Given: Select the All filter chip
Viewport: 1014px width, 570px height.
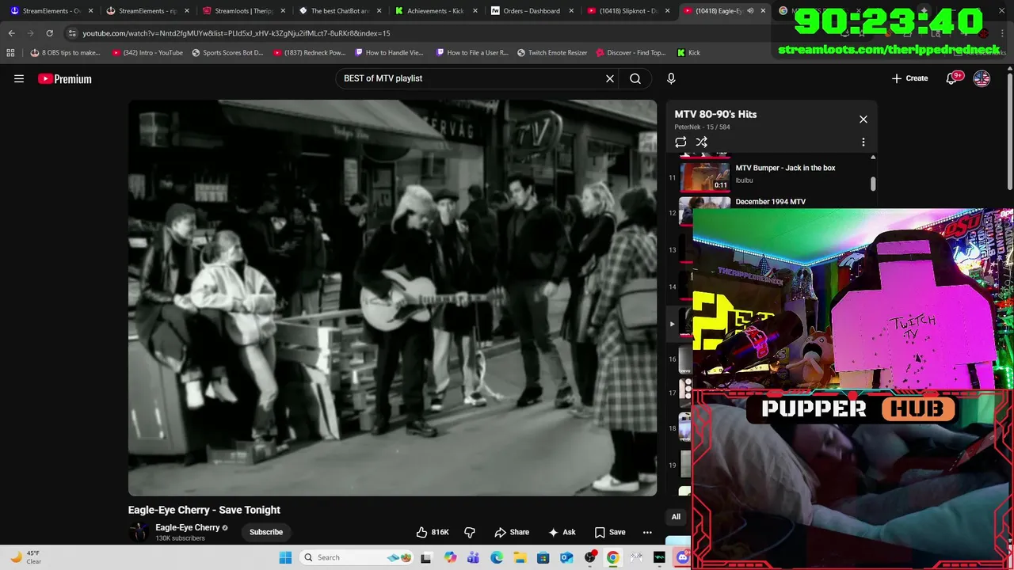Looking at the screenshot, I should (676, 517).
